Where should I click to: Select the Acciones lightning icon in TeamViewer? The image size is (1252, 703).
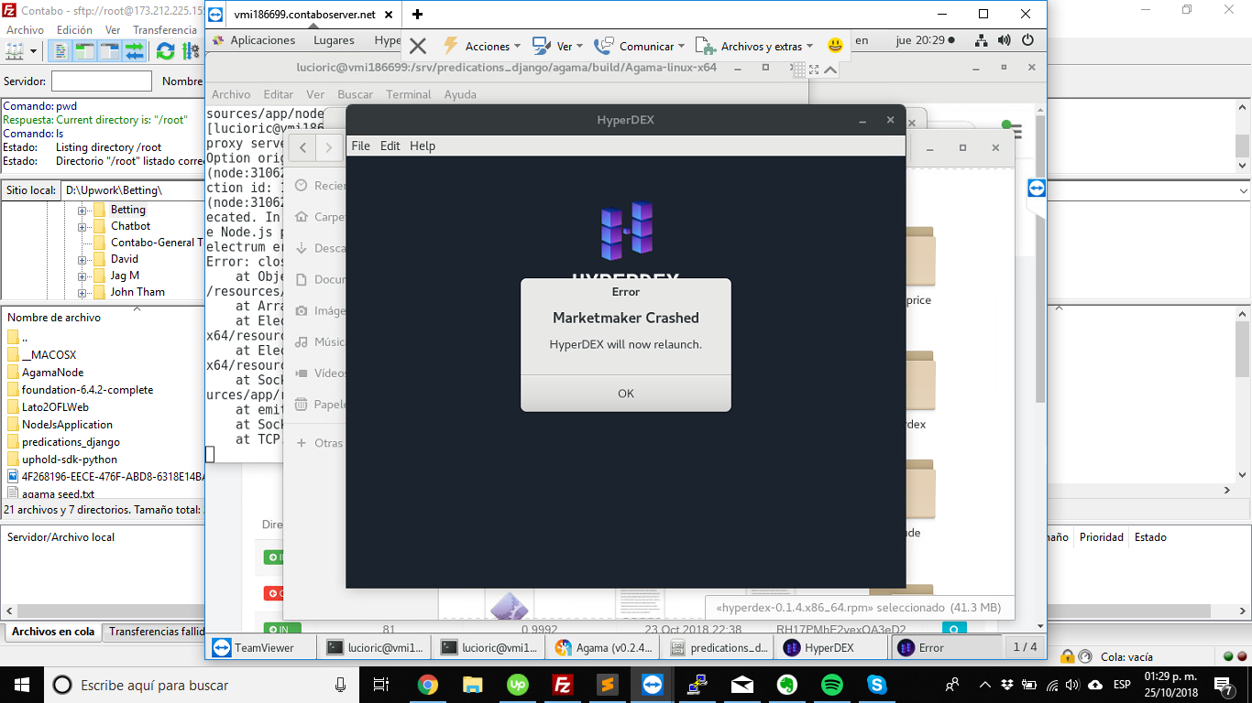pos(449,46)
